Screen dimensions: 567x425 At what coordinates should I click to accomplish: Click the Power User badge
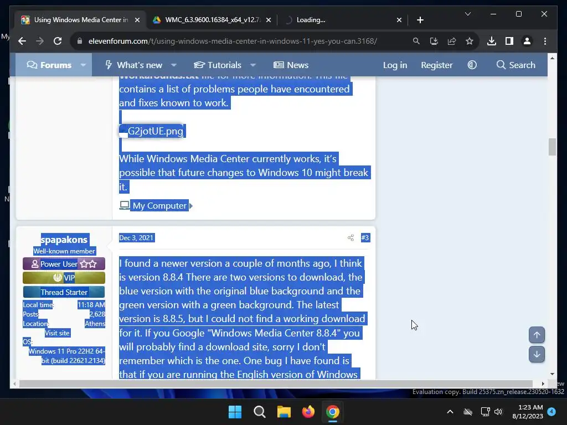pos(64,264)
